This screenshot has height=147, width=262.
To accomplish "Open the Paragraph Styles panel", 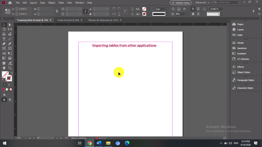I will [245, 80].
